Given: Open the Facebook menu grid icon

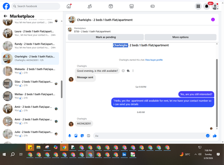Looking at the screenshot, I should point(198,6).
